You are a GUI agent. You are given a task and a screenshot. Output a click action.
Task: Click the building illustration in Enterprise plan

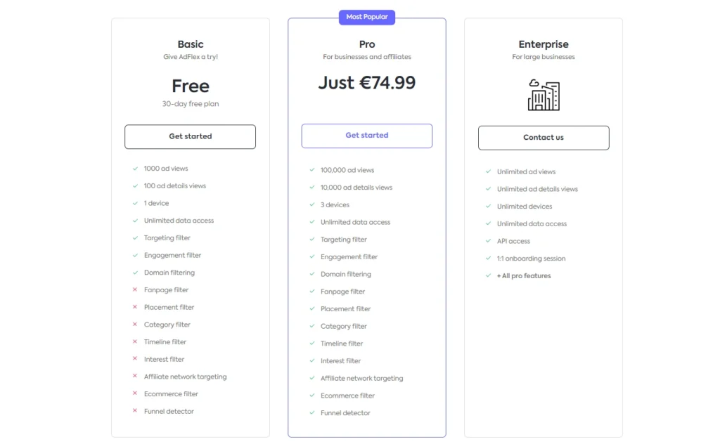[x=543, y=96]
